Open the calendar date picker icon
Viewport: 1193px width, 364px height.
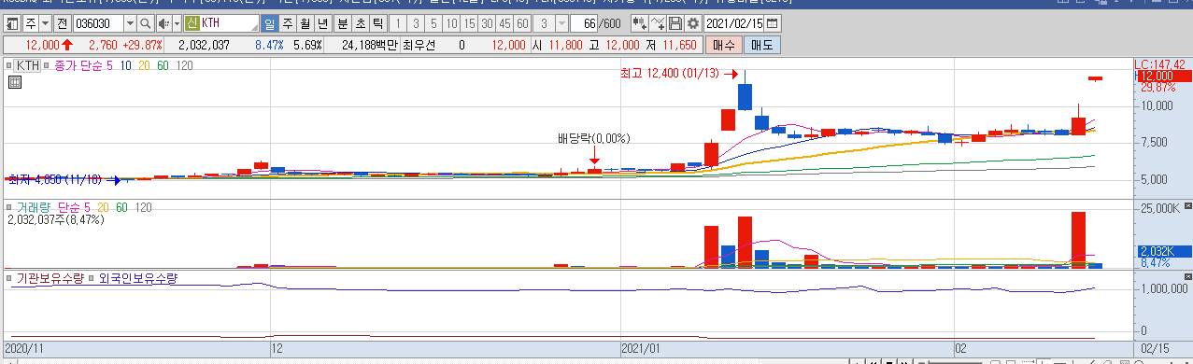coord(772,23)
